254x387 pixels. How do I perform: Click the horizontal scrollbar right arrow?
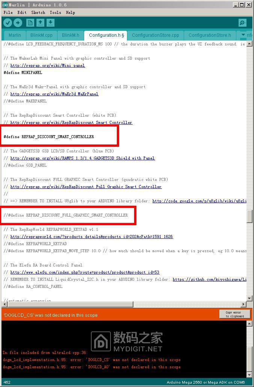click(x=243, y=304)
